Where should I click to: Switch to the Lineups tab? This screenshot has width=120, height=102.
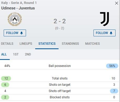[x=26, y=44]
